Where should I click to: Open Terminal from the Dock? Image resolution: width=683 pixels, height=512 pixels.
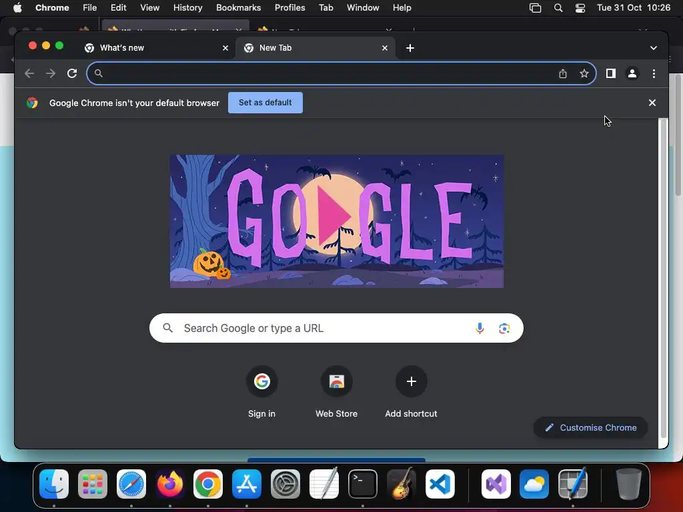(x=362, y=484)
